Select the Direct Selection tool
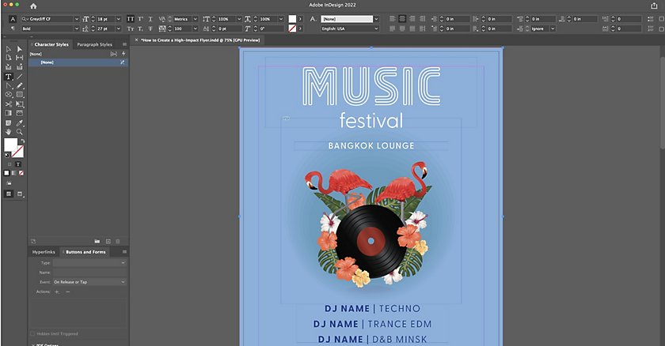This screenshot has width=665, height=346. coord(20,49)
